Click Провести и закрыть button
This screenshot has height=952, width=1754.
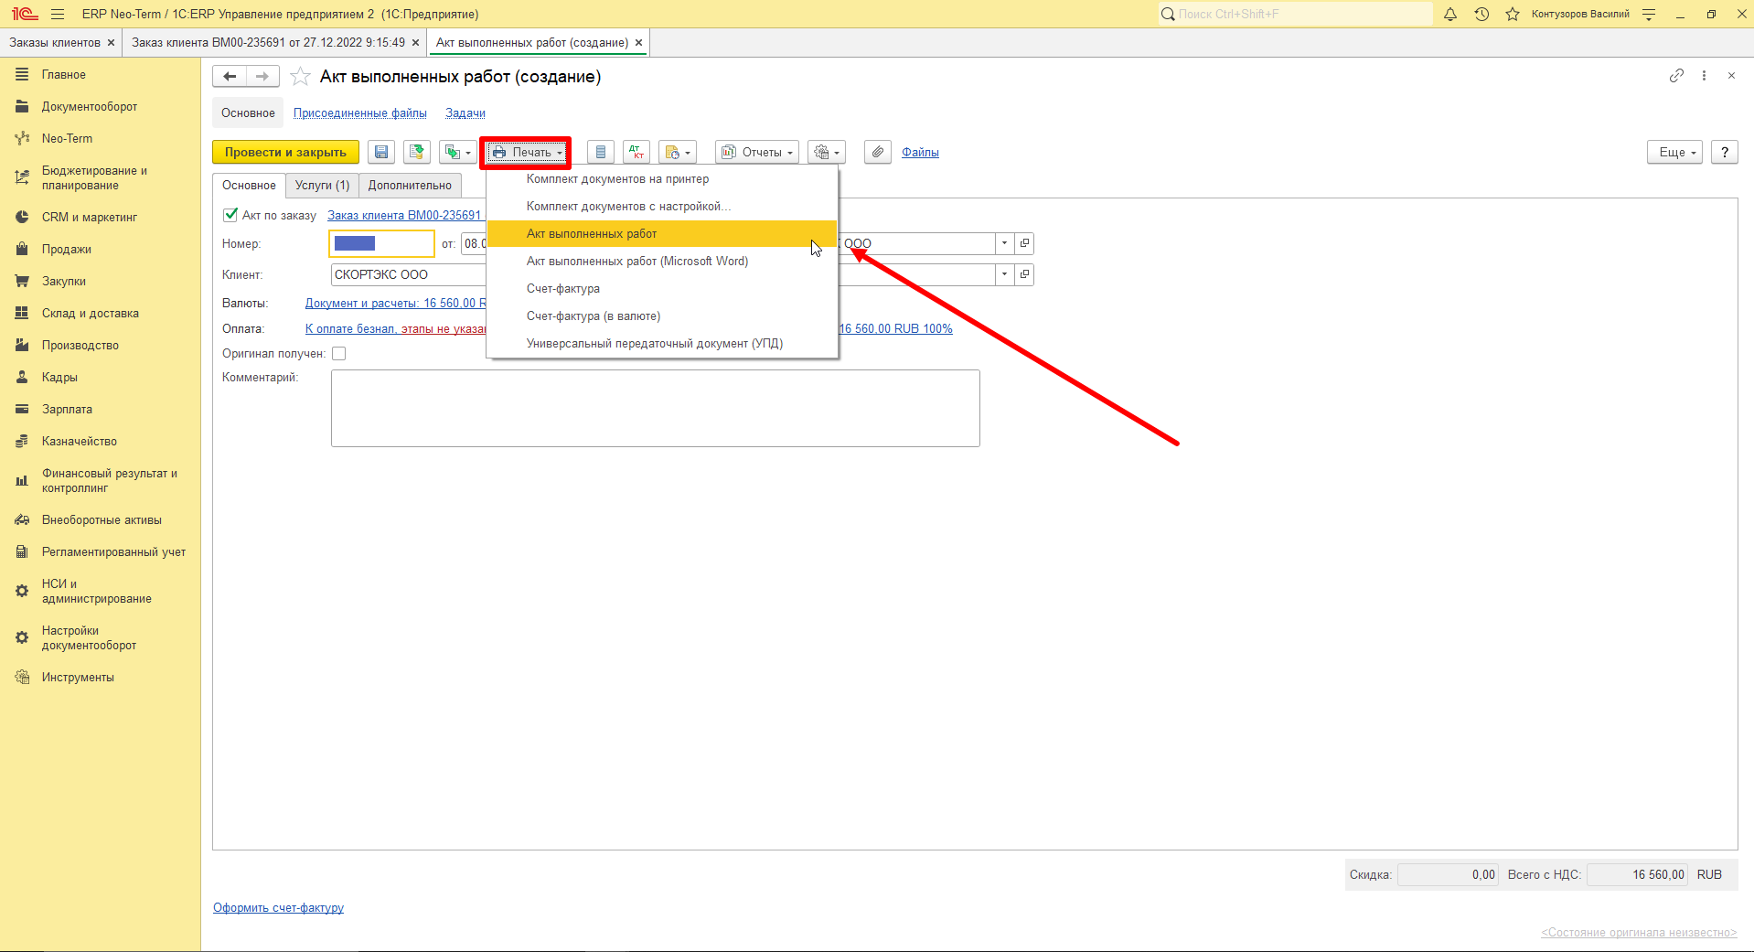pos(285,152)
